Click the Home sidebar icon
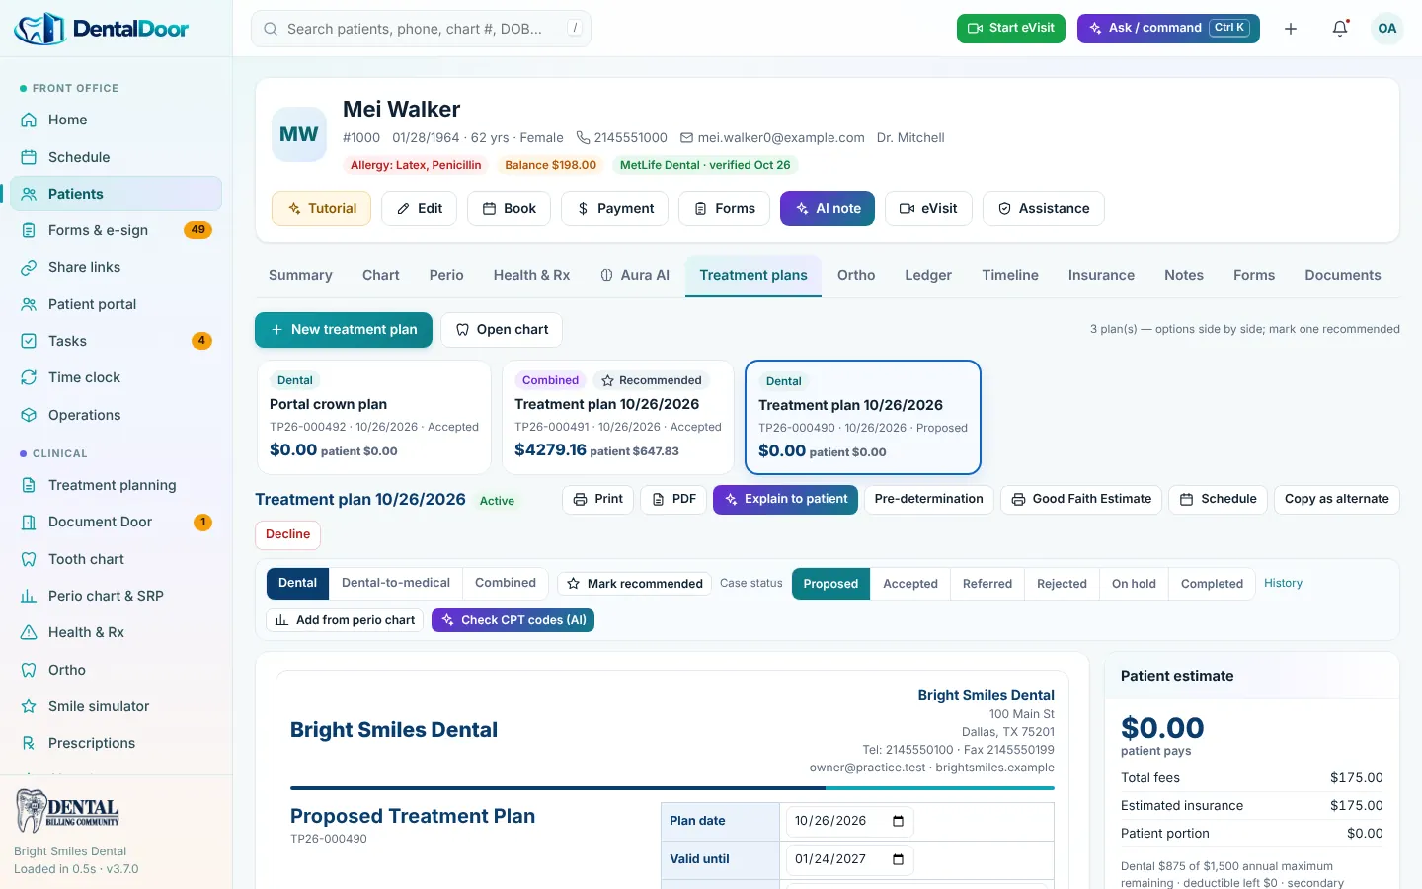The height and width of the screenshot is (889, 1422). coord(29,120)
